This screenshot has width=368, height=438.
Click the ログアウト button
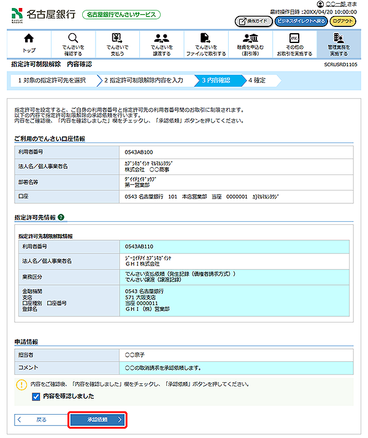pyautogui.click(x=343, y=21)
